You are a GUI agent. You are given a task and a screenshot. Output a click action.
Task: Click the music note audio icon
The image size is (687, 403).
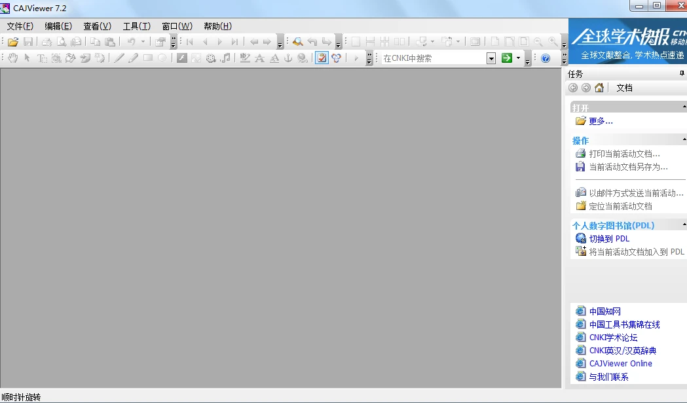point(225,58)
